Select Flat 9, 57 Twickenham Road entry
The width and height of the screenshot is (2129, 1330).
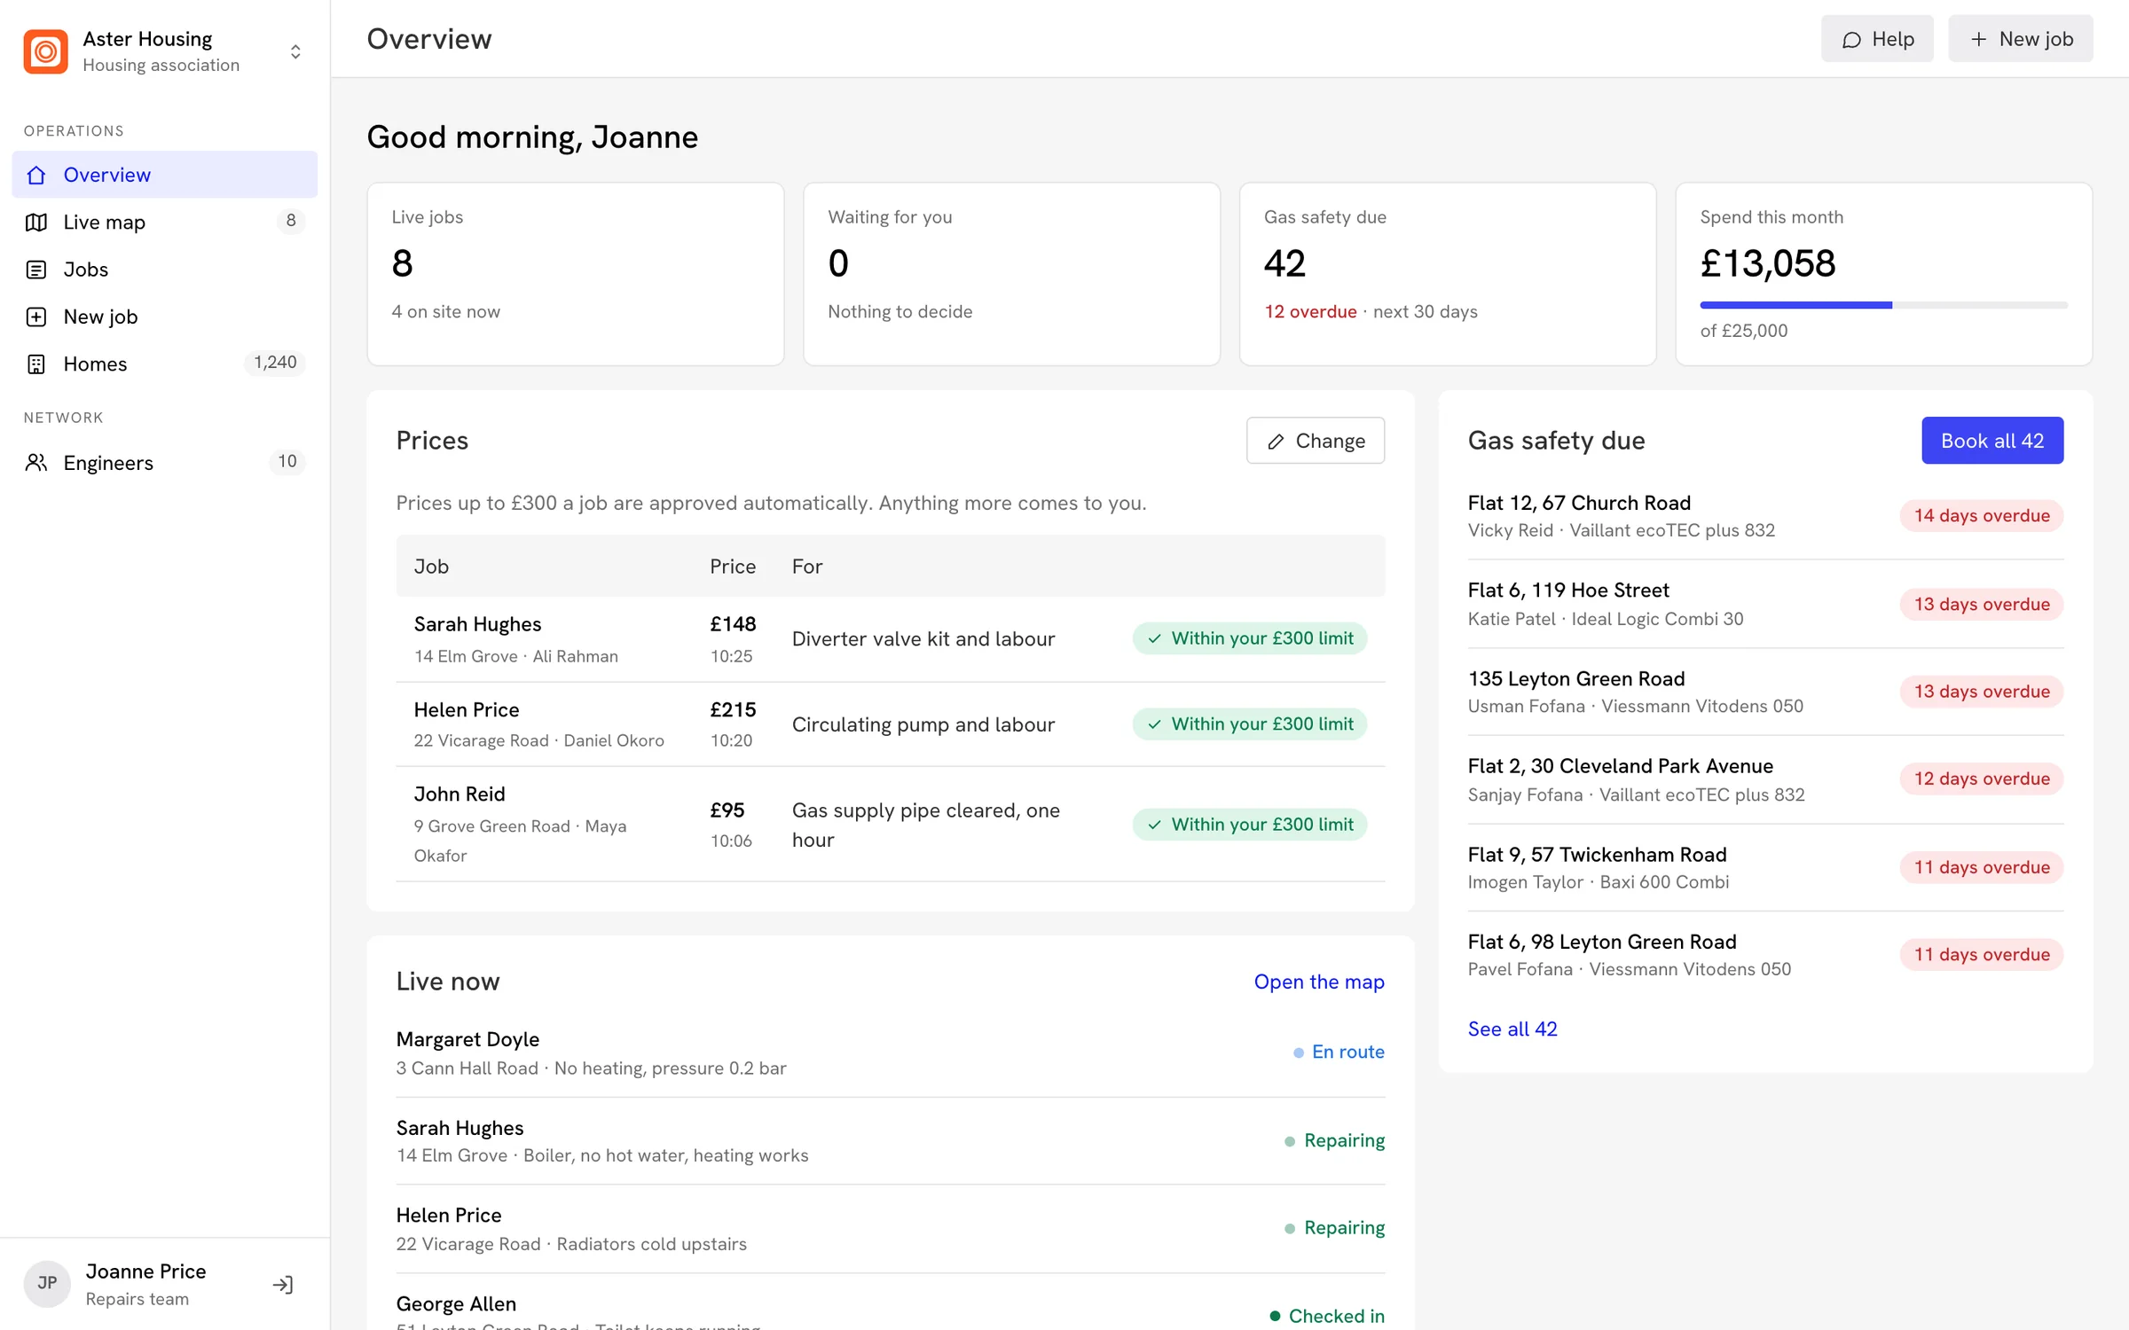coord(1765,867)
